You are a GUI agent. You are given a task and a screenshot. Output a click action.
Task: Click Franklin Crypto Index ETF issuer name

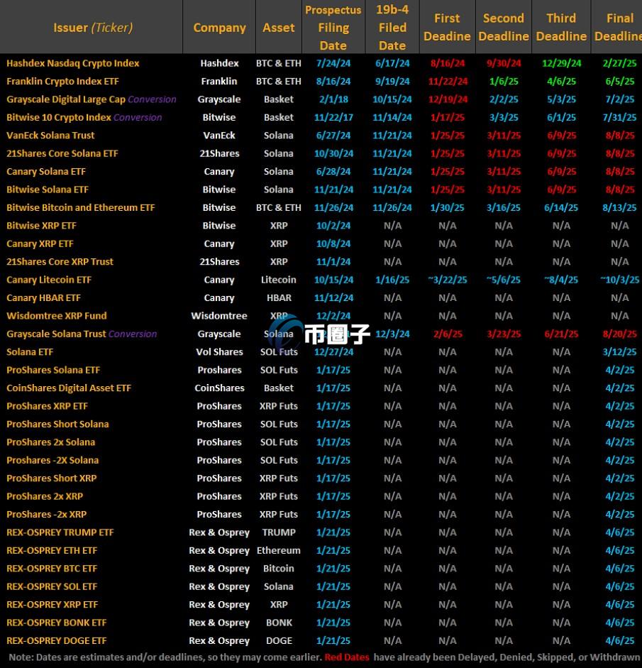point(62,82)
